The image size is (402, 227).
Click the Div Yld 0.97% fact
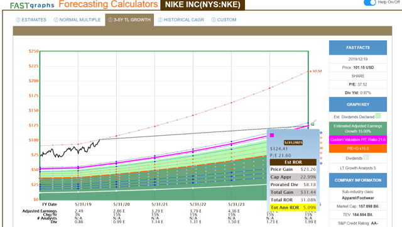click(358, 92)
